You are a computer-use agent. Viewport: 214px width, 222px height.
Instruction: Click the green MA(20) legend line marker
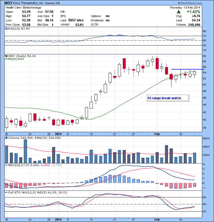click(6, 59)
